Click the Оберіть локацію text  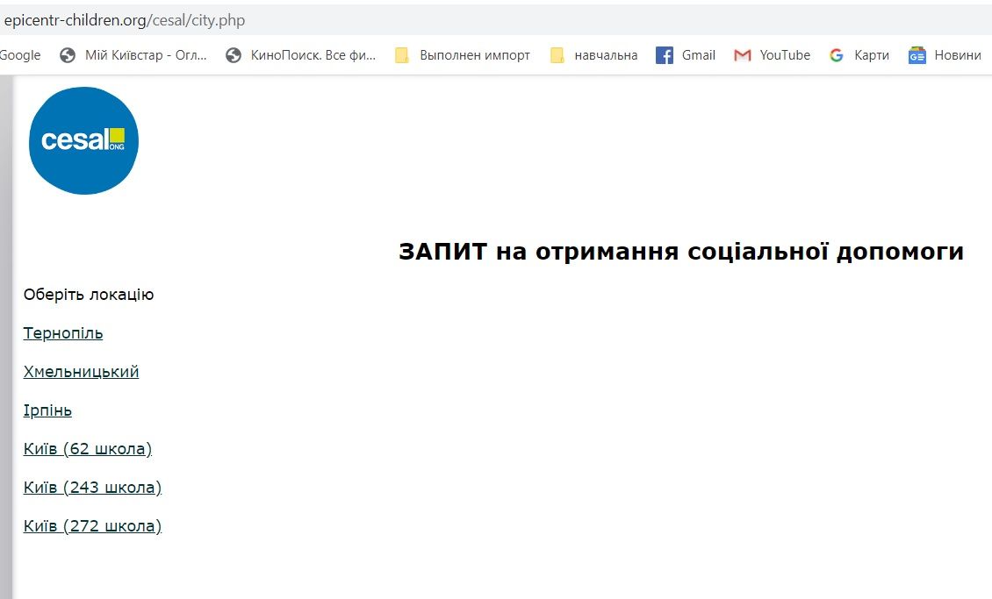[89, 295]
